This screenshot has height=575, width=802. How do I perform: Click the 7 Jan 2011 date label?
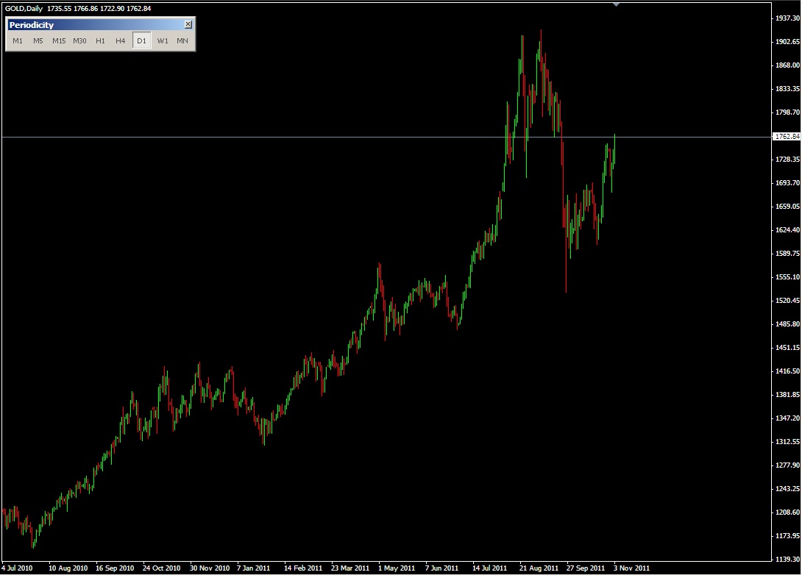pyautogui.click(x=253, y=568)
